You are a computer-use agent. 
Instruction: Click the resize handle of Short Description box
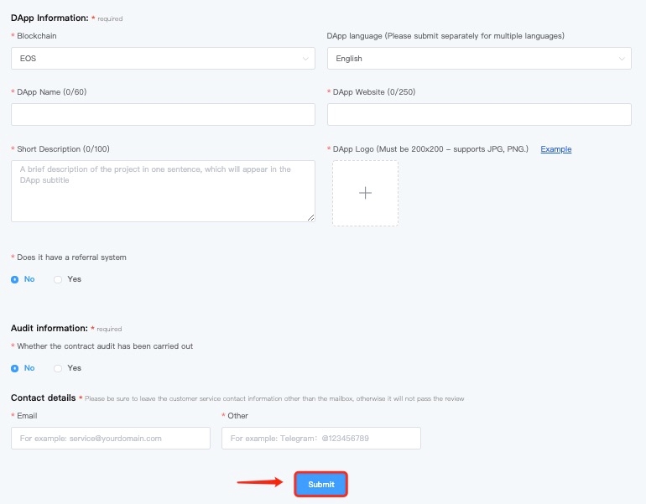tap(311, 218)
